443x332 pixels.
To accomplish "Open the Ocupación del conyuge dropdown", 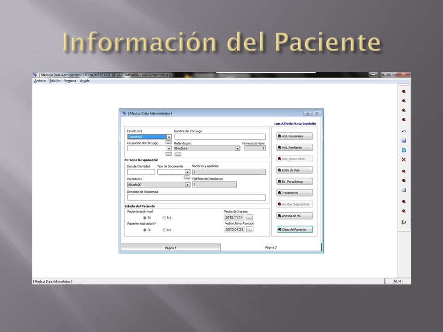I will [x=169, y=148].
